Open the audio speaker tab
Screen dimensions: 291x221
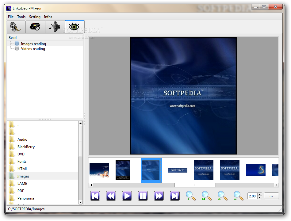55,27
